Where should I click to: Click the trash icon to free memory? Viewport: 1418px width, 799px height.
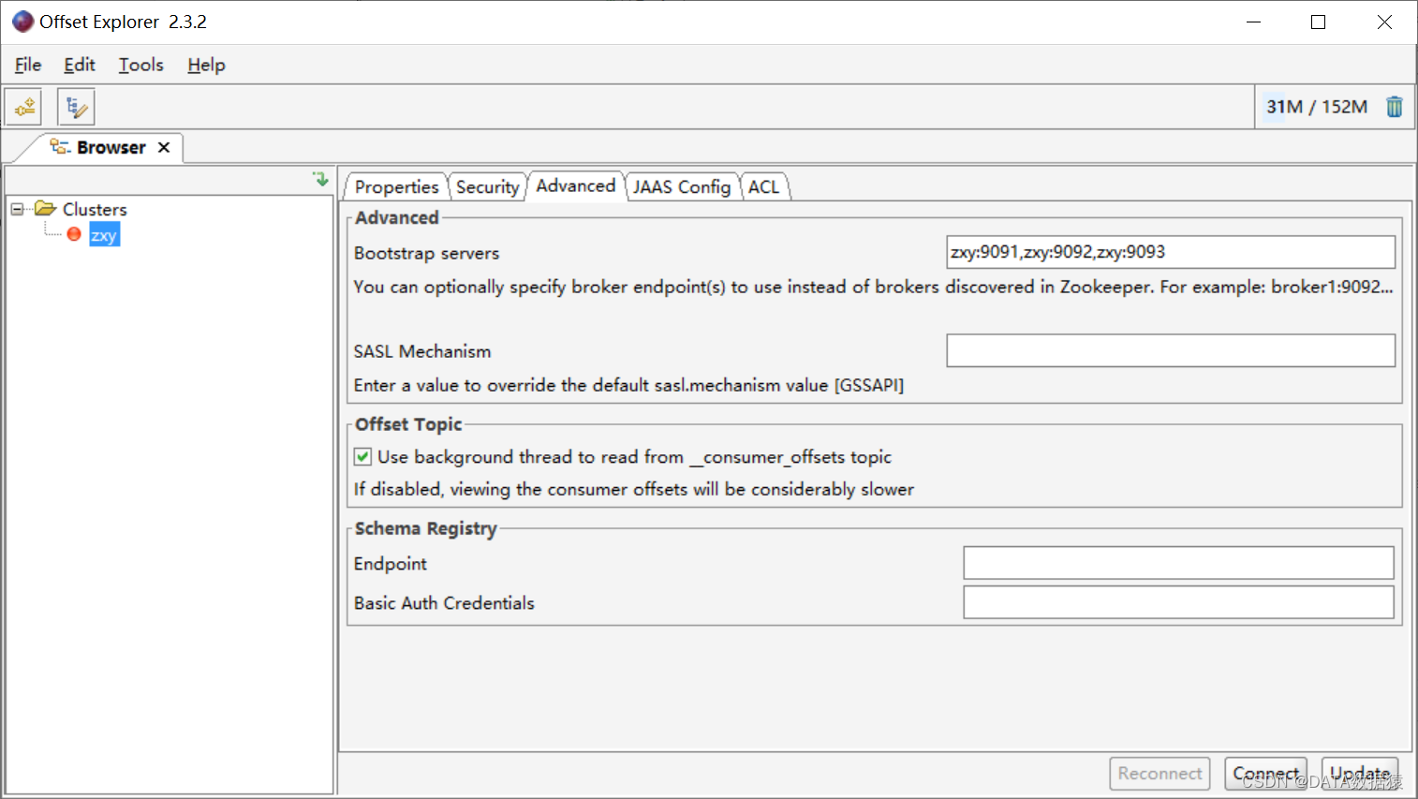pyautogui.click(x=1394, y=107)
